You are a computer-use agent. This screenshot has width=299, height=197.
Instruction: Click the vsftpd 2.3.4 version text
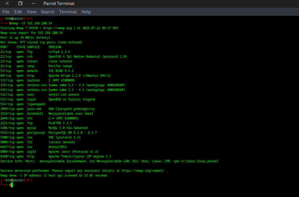59,52
